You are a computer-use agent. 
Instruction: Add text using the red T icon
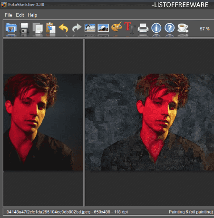click(x=130, y=28)
